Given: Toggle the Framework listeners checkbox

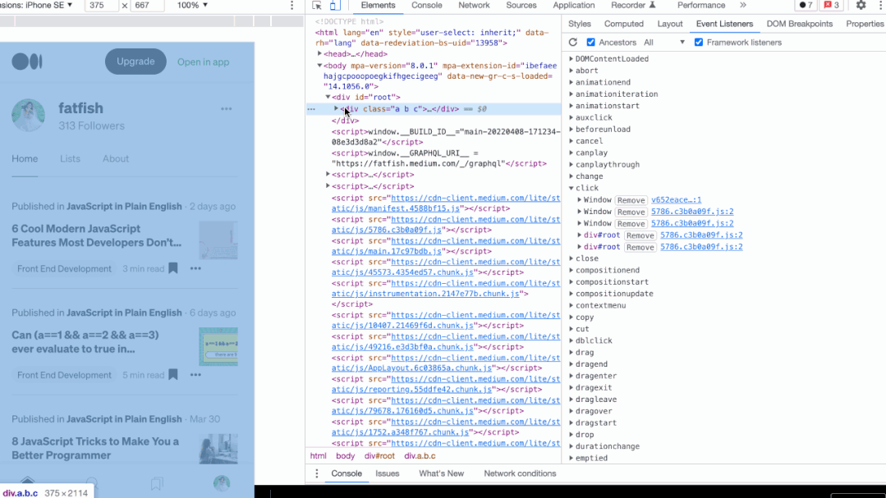Looking at the screenshot, I should tap(699, 43).
